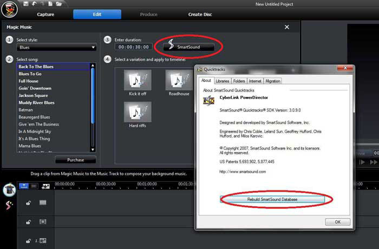Select the song Mama Blues
Viewport: 379px width, 249px height.
click(53, 146)
